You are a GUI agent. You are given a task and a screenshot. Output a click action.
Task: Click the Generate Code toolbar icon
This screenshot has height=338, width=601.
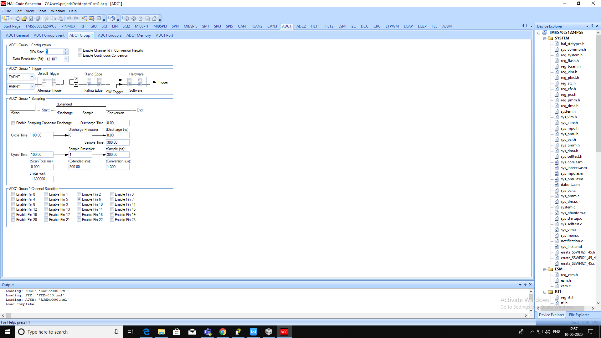coord(113,19)
